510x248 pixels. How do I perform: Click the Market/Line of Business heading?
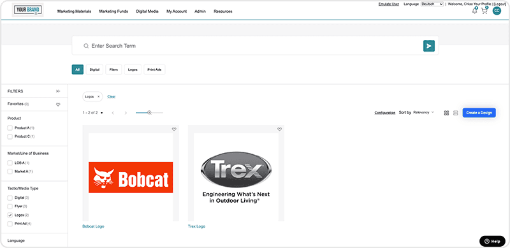[28, 153]
